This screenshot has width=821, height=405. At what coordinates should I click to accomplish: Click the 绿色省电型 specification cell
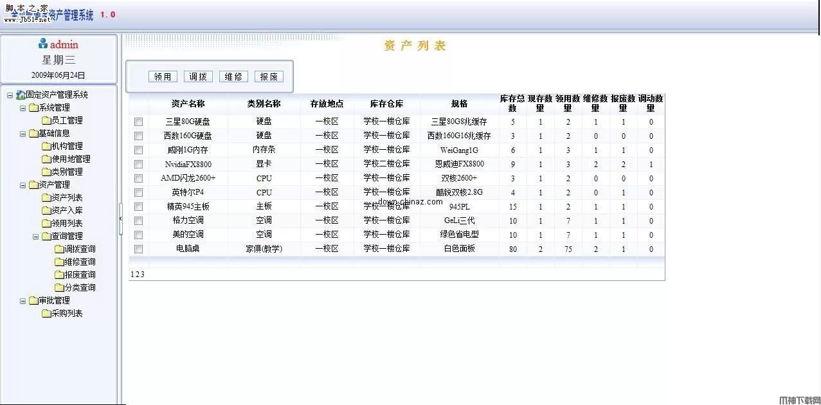tap(459, 235)
